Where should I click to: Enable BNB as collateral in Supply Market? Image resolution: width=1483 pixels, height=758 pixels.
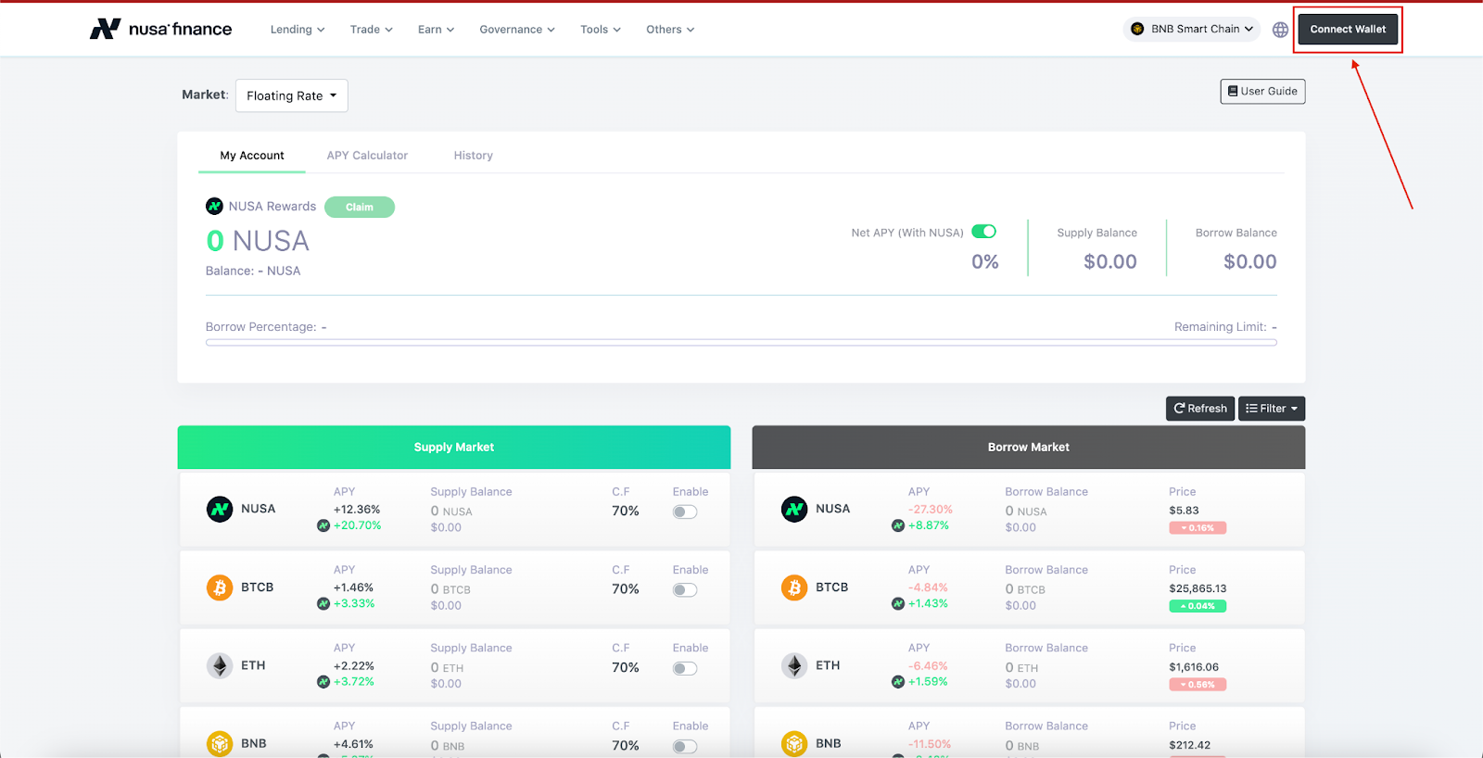coord(685,746)
